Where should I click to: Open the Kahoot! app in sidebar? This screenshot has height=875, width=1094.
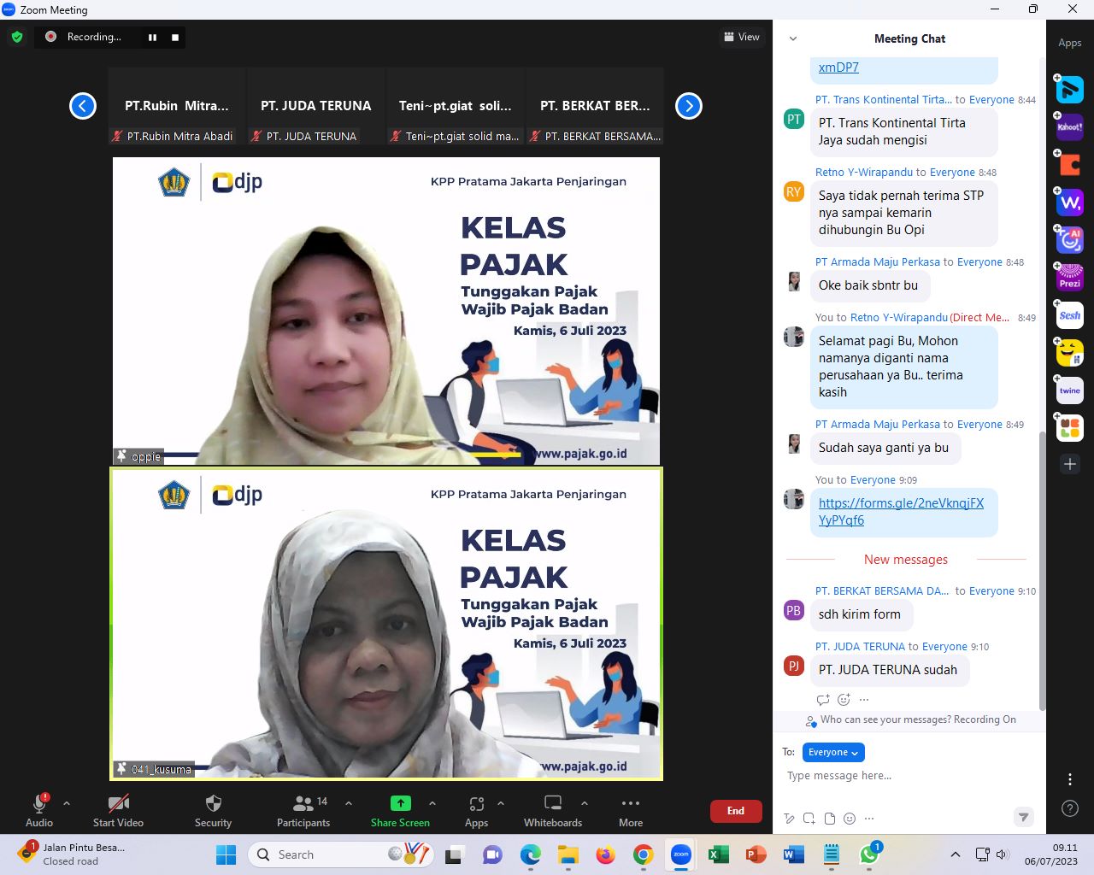[1070, 127]
